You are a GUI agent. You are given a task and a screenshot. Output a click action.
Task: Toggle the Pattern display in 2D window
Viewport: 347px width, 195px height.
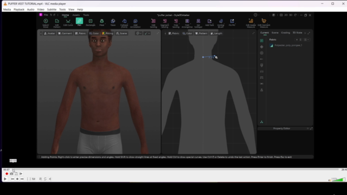click(x=201, y=34)
